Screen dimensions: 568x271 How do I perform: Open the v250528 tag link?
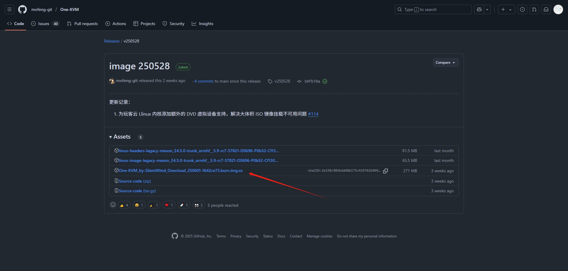click(x=279, y=81)
